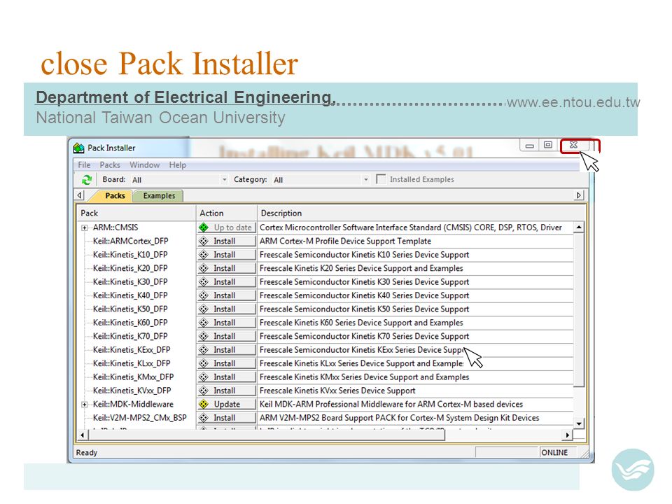This screenshot has width=672, height=504.
Task: Open the Board dropdown
Action: click(x=224, y=180)
